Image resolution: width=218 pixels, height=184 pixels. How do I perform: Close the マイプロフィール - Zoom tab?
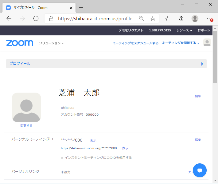pos(71,8)
